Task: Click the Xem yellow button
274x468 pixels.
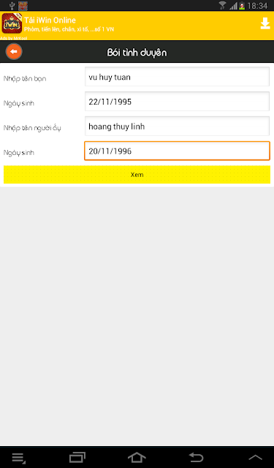Action: [137, 175]
